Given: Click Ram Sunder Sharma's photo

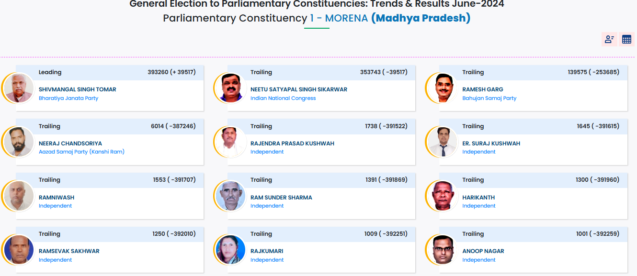Looking at the screenshot, I should tap(231, 196).
